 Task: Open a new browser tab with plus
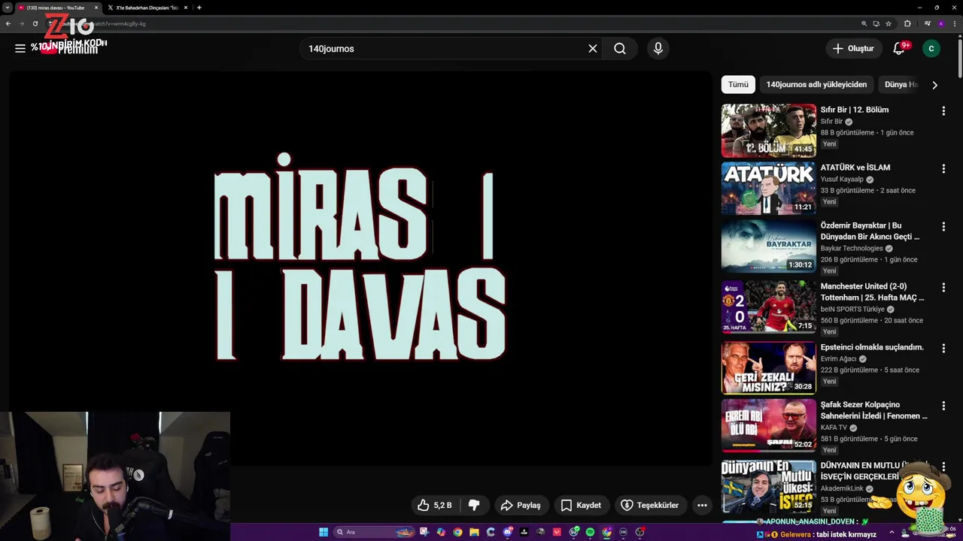coord(199,8)
